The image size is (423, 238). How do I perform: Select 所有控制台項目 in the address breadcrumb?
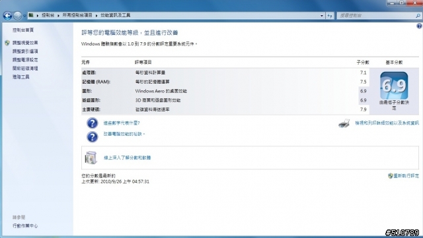(77, 15)
